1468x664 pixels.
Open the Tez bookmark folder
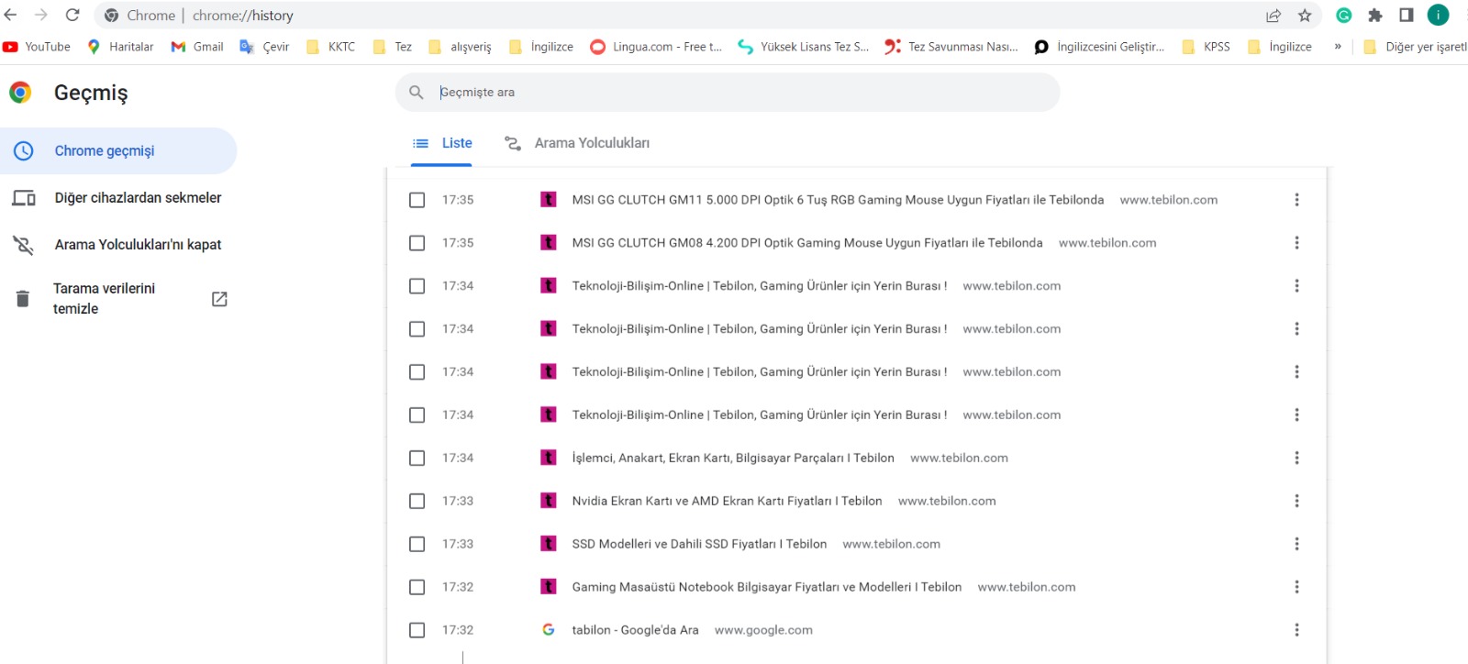(393, 47)
